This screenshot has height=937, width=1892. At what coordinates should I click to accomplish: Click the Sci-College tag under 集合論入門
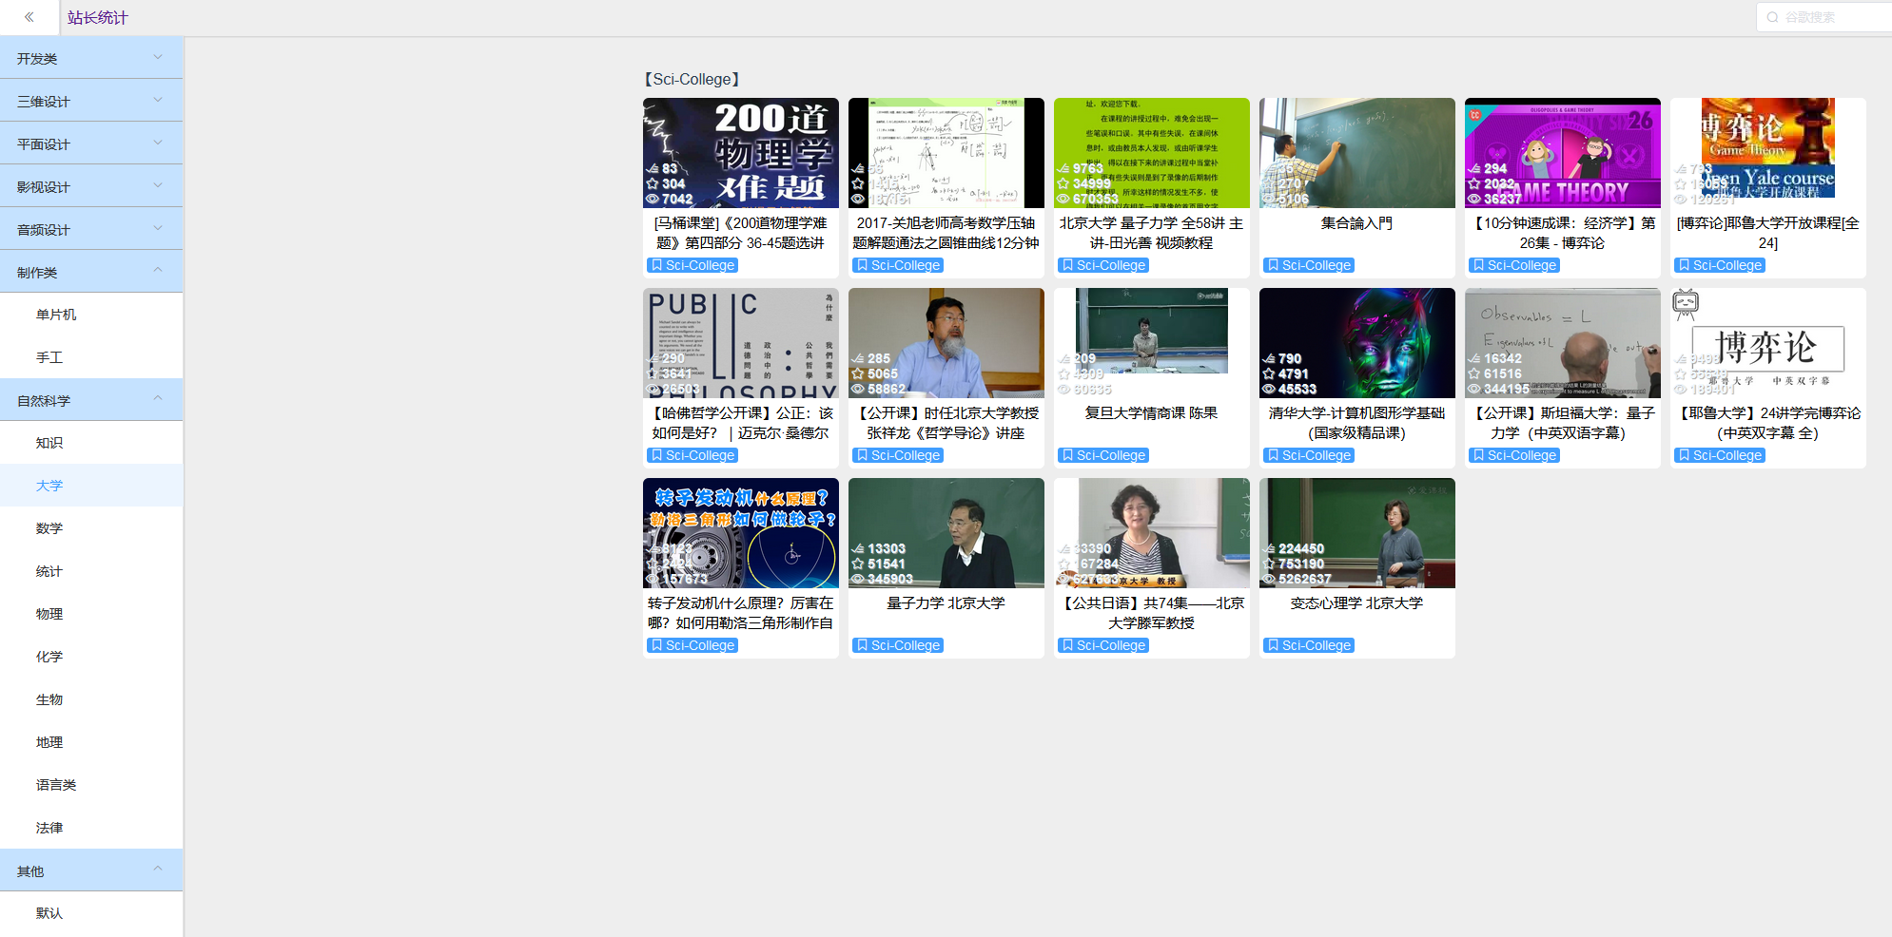pos(1309,265)
